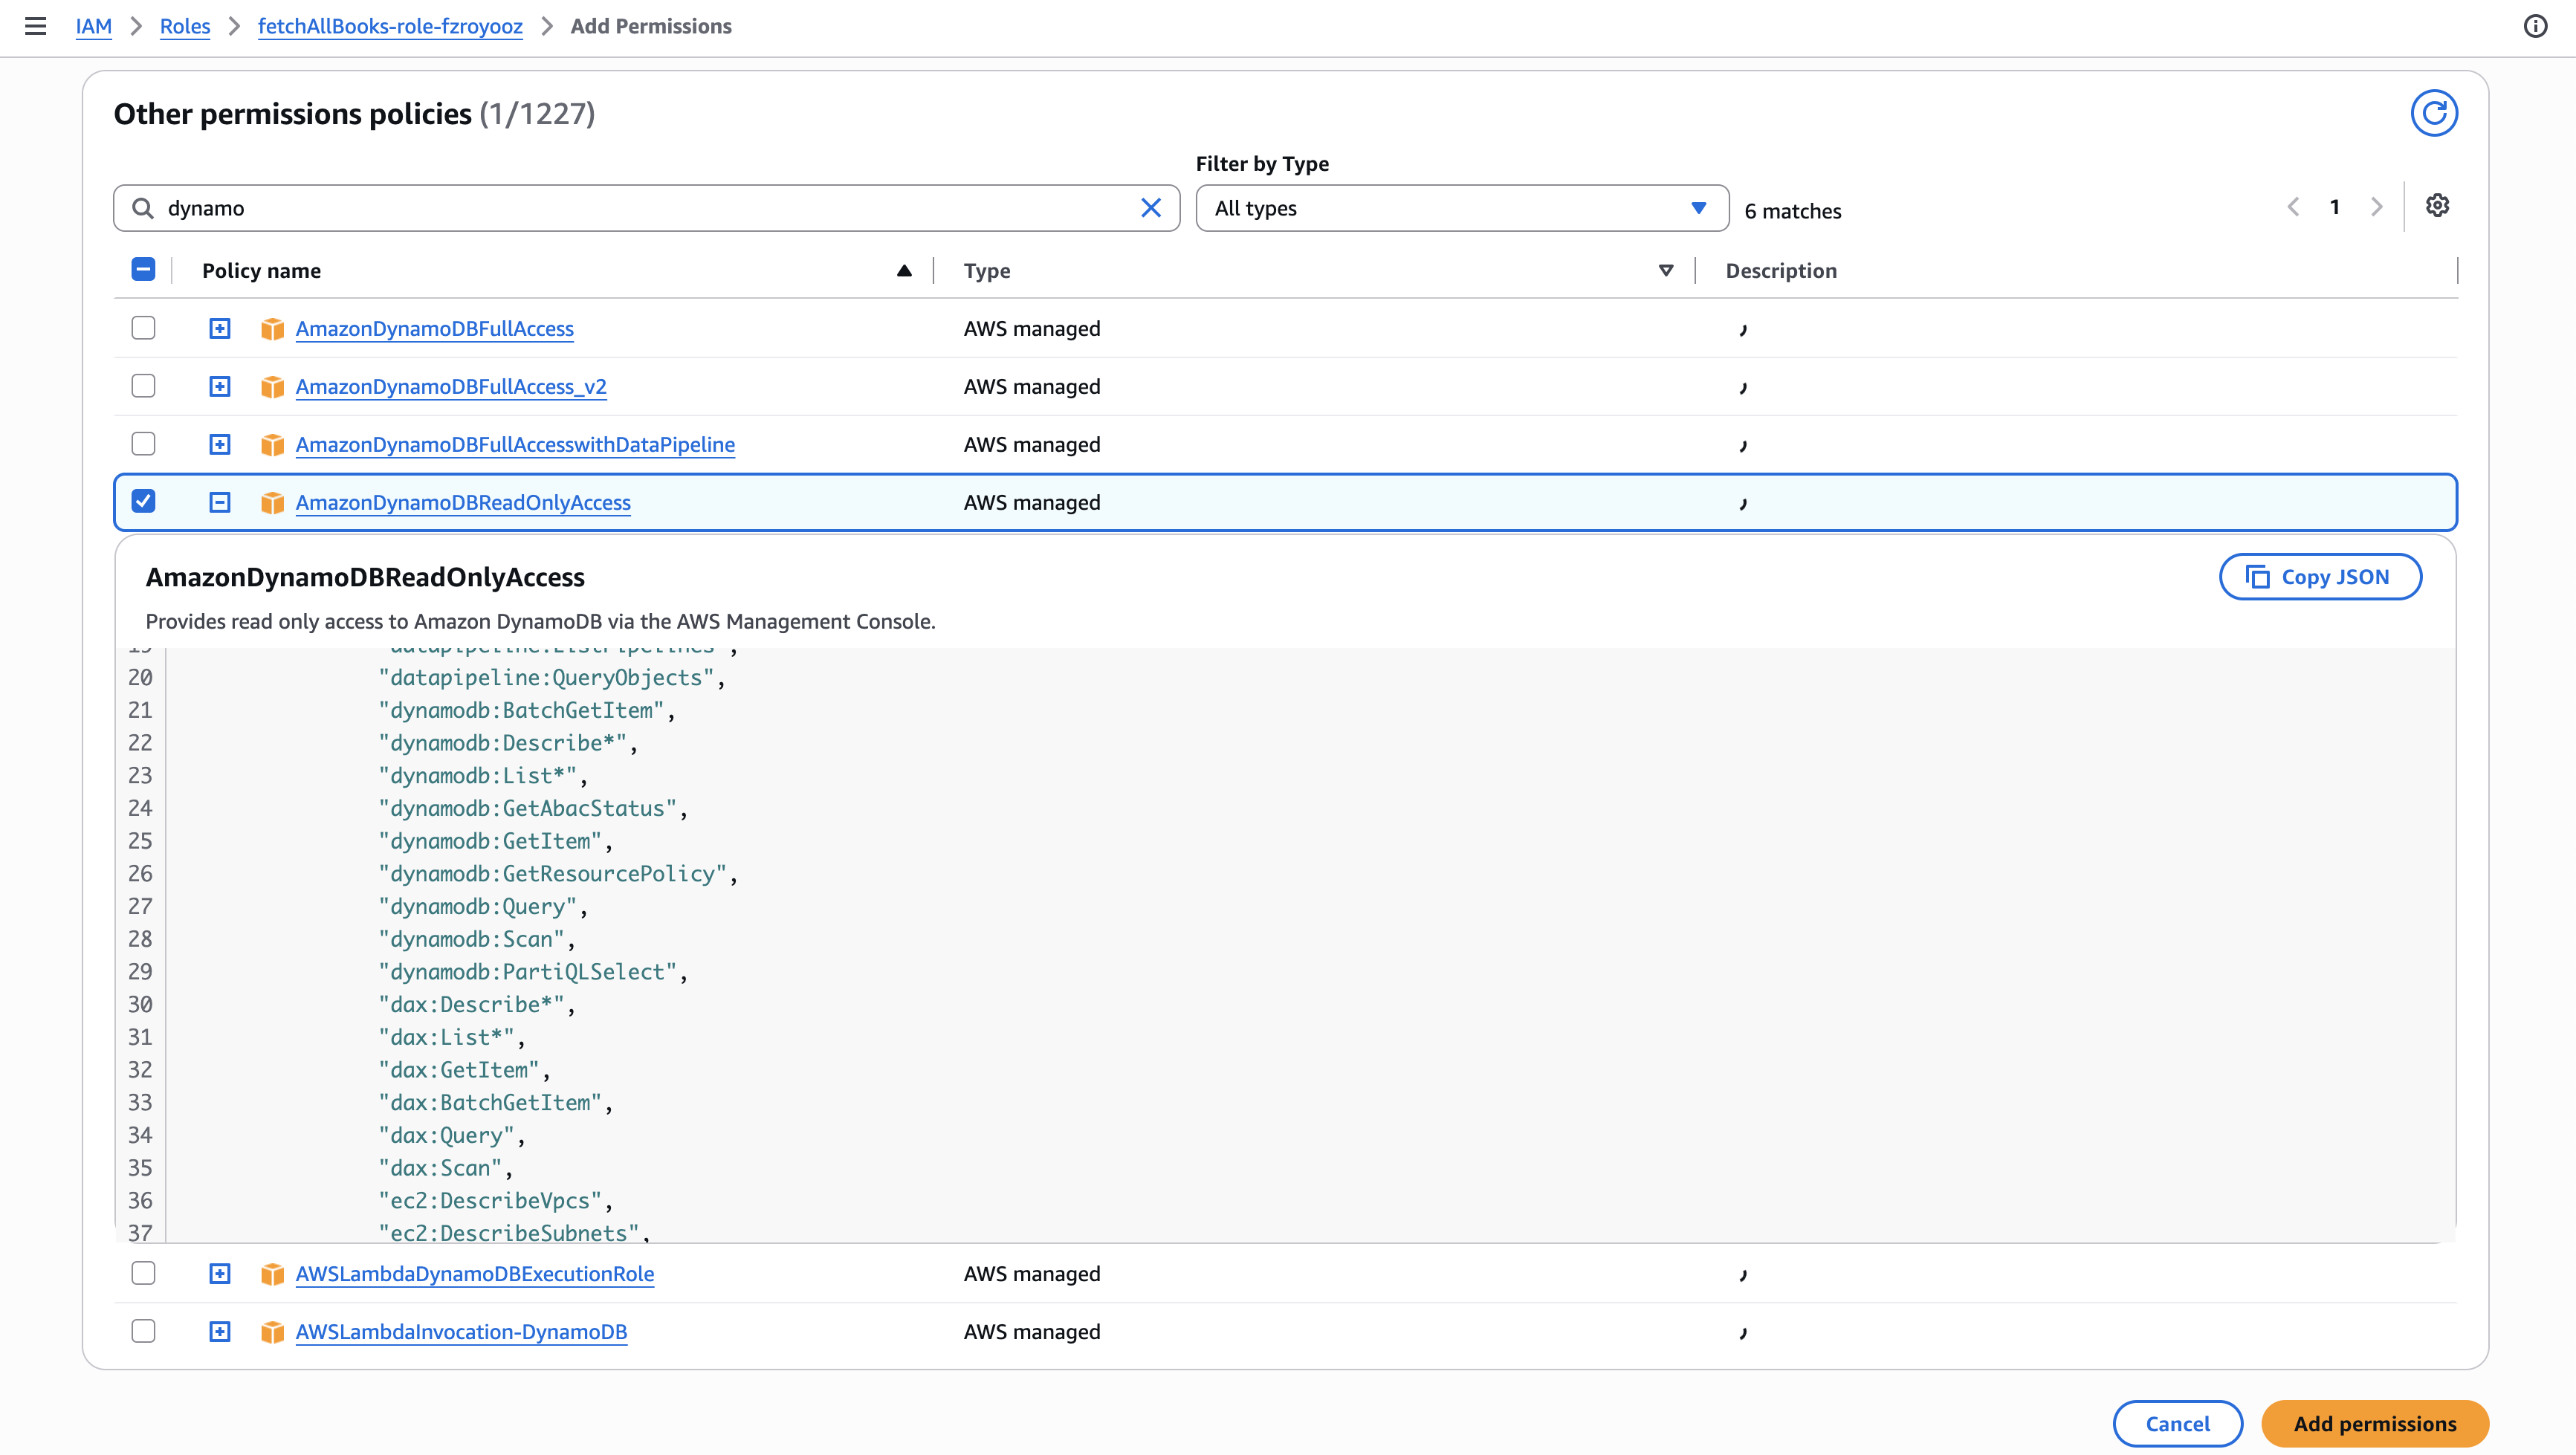This screenshot has height=1455, width=2576.
Task: Click AWS managed type for AWSLambdaDynamoDBExecutionRole
Action: 1032,1274
